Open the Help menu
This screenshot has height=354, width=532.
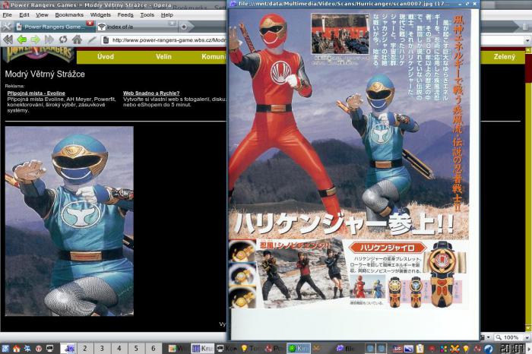(x=167, y=15)
